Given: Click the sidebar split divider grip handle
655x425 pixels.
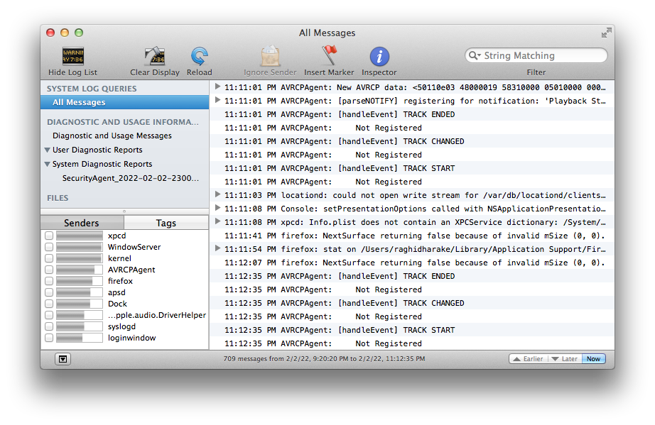Looking at the screenshot, I should 124,211.
